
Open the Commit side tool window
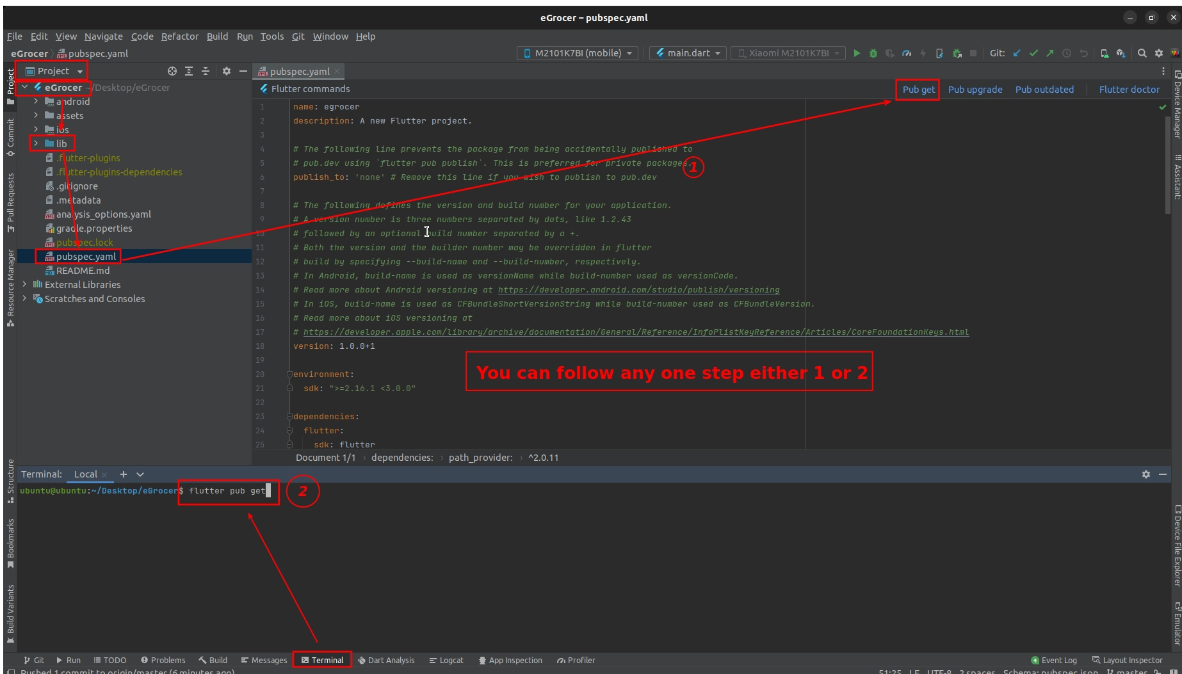(10, 138)
